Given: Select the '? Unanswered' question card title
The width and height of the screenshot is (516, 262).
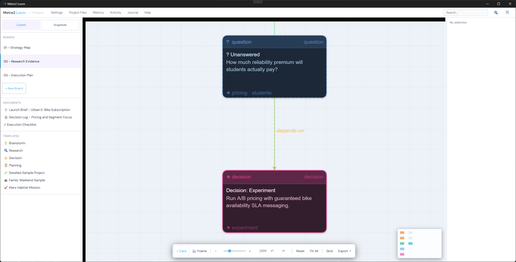Looking at the screenshot, I should pos(243,54).
